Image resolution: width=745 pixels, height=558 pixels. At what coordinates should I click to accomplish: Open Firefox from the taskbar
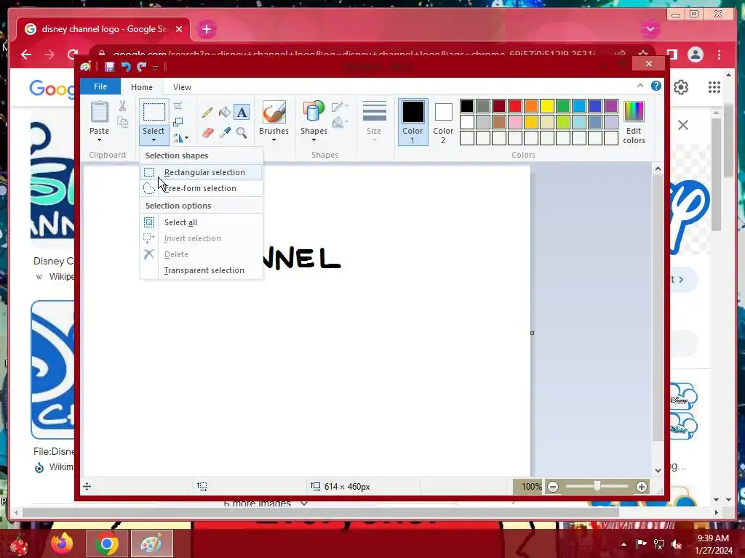pyautogui.click(x=63, y=543)
